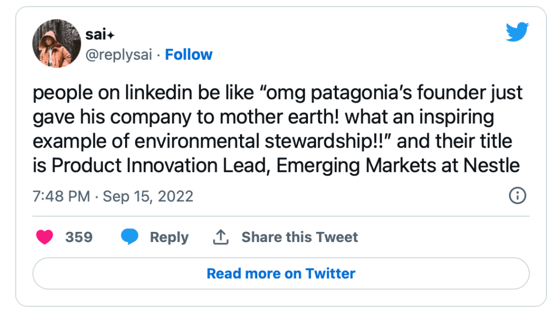Click the Twitter bird logo
This screenshot has height=319, width=547.
tap(517, 32)
